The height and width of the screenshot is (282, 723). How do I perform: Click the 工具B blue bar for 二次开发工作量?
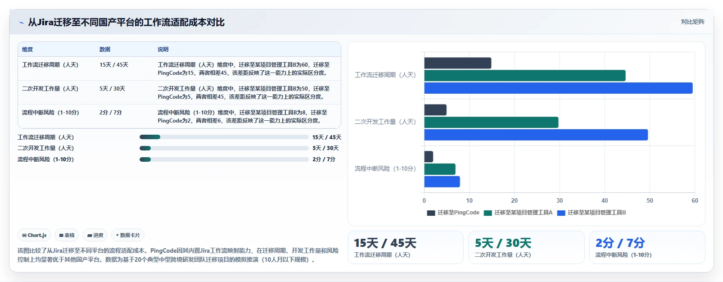point(536,135)
